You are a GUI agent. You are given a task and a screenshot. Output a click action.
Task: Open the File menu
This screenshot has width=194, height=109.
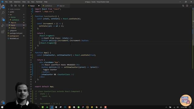tap(6, 2)
